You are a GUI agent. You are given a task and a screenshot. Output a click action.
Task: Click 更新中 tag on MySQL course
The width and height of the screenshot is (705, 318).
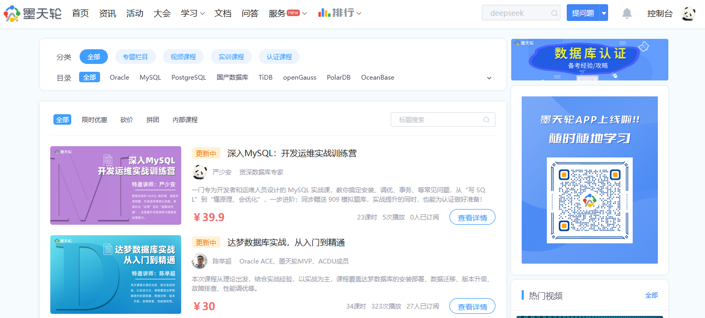click(x=206, y=153)
